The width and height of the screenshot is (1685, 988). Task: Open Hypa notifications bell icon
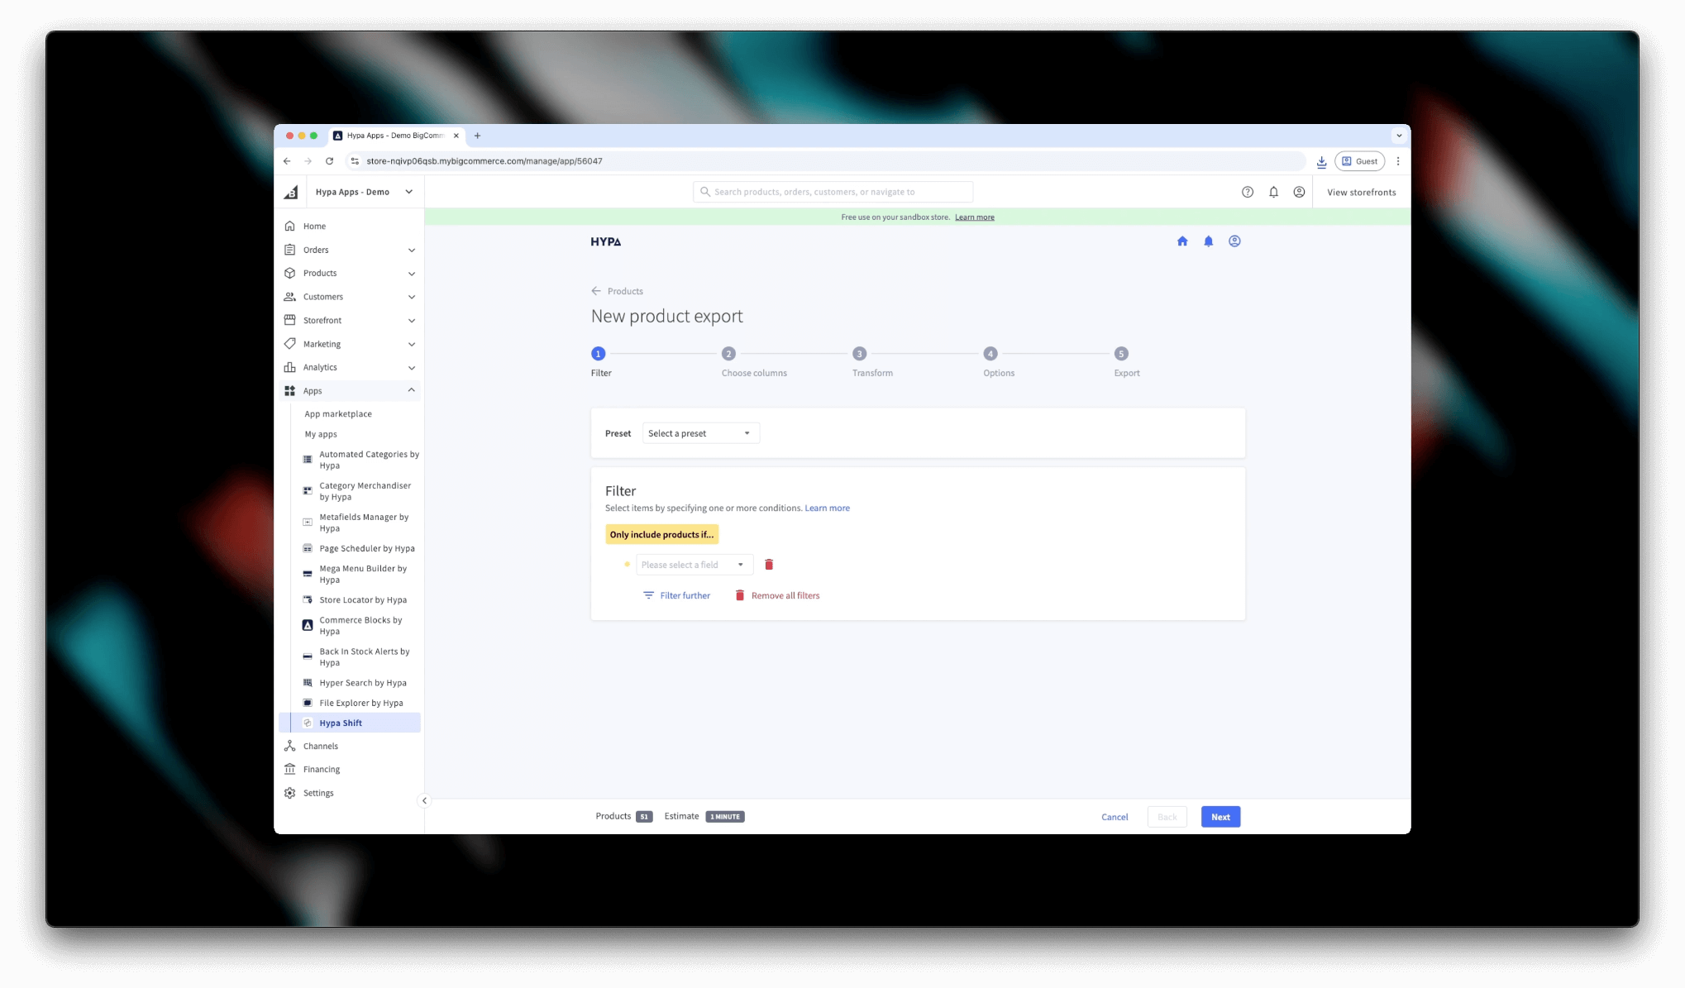pos(1208,241)
